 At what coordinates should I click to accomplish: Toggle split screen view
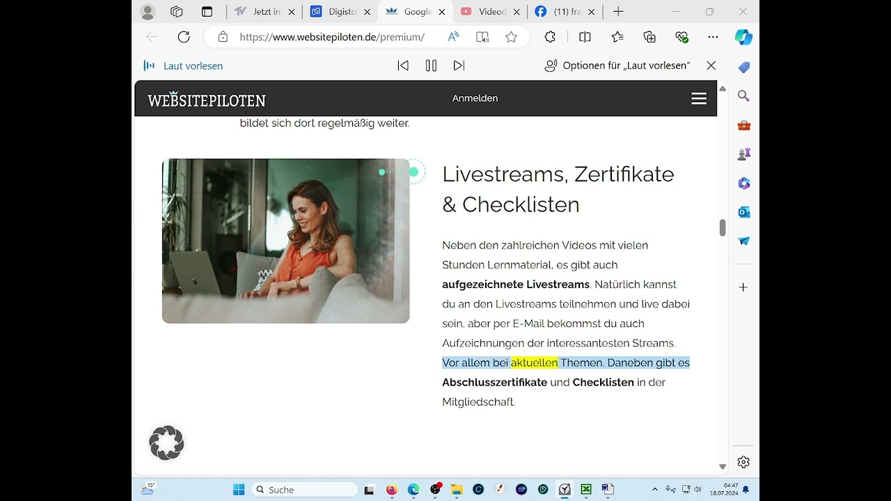[585, 37]
